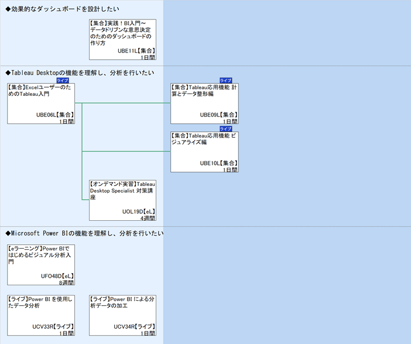The image size is (411, 344).
Task: Click heading Tableau Desktopの機能を理解し、分析を行いたい
Action: pos(80,73)
